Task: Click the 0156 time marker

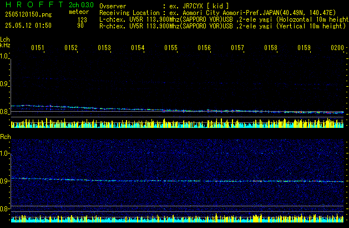Action: coord(204,48)
